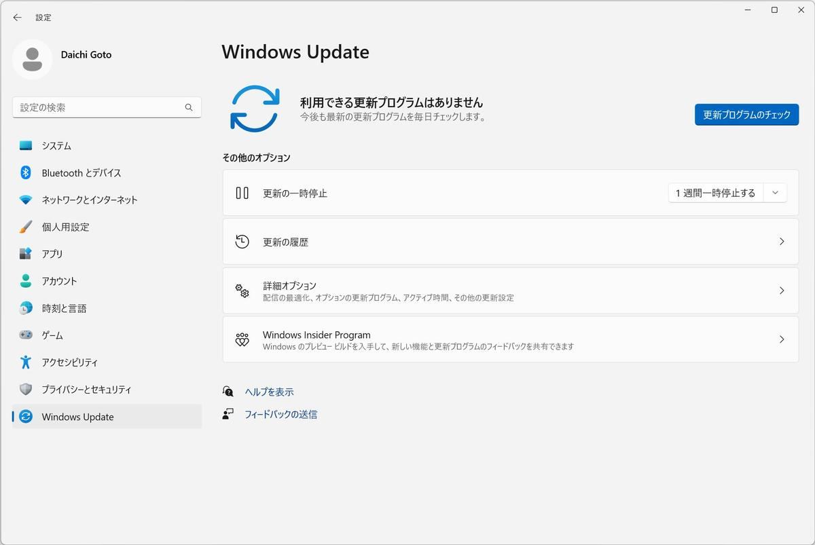815x545 pixels.
Task: Click the 更新の一時停止 label
Action: click(295, 193)
